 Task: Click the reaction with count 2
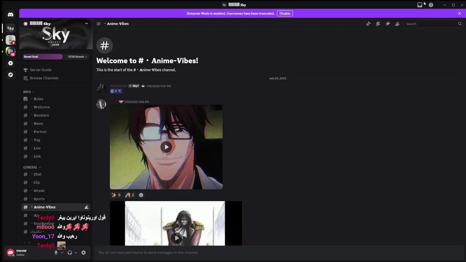pos(130,195)
